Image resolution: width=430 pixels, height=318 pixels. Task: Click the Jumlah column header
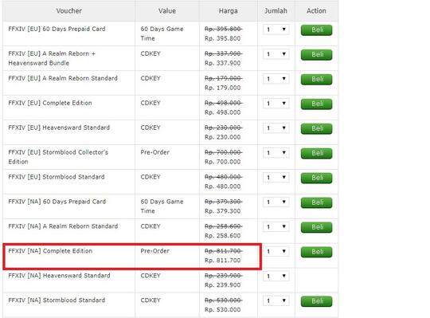(276, 11)
